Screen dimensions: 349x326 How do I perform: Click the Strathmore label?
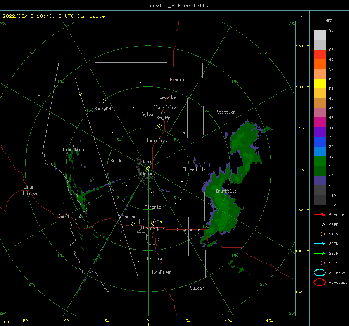point(188,229)
